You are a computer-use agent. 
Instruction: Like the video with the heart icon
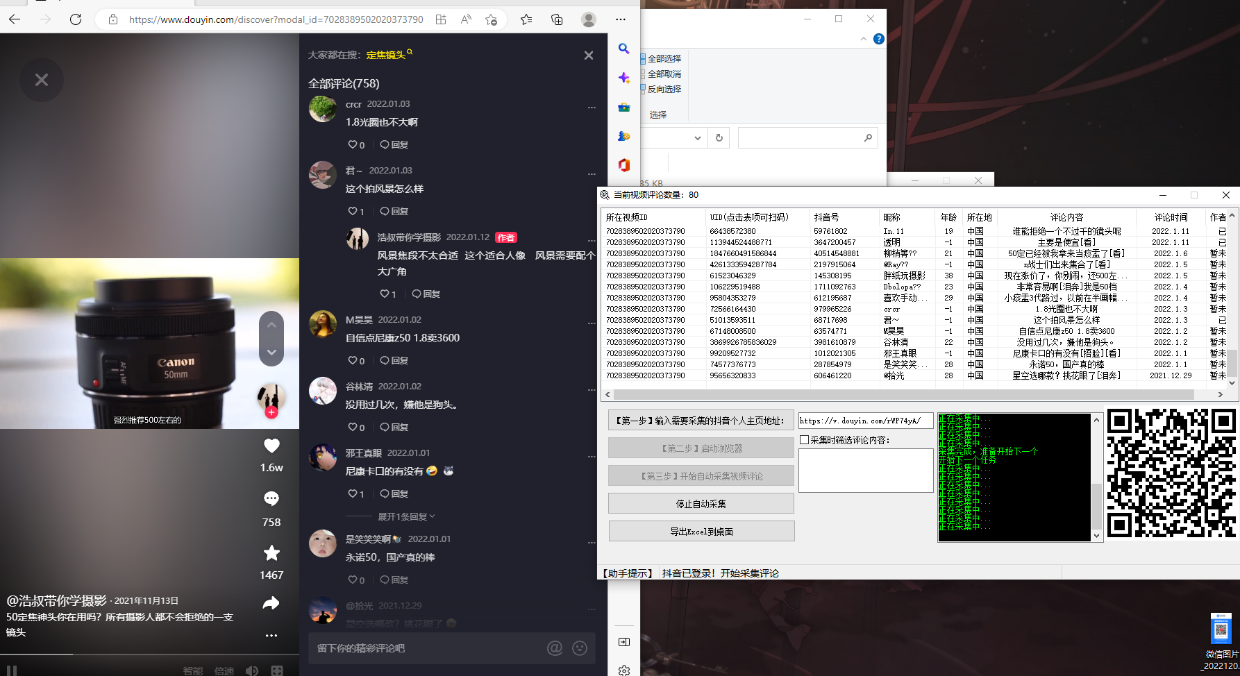(x=271, y=446)
